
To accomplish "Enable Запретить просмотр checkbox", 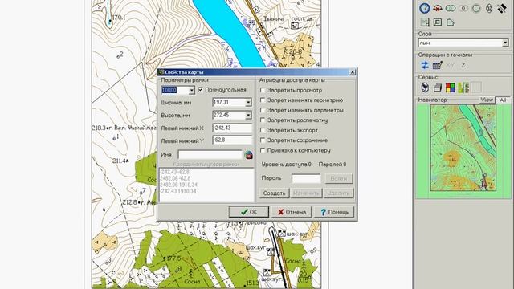I will click(263, 90).
